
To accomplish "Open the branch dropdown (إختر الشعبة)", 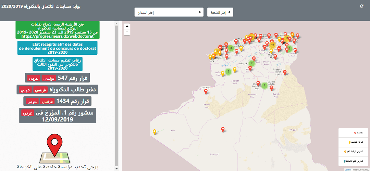I will coord(220,12).
